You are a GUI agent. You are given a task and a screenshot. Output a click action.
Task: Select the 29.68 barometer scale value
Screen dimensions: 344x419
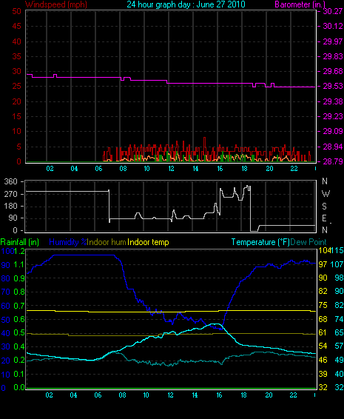333,71
